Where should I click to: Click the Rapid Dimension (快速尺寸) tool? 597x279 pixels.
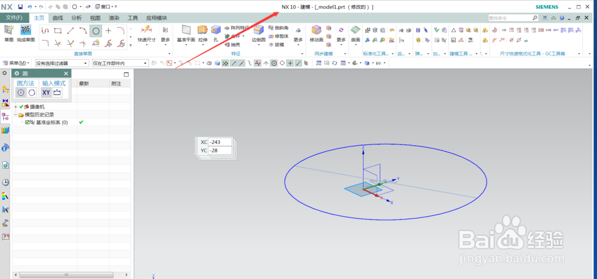pos(147,33)
